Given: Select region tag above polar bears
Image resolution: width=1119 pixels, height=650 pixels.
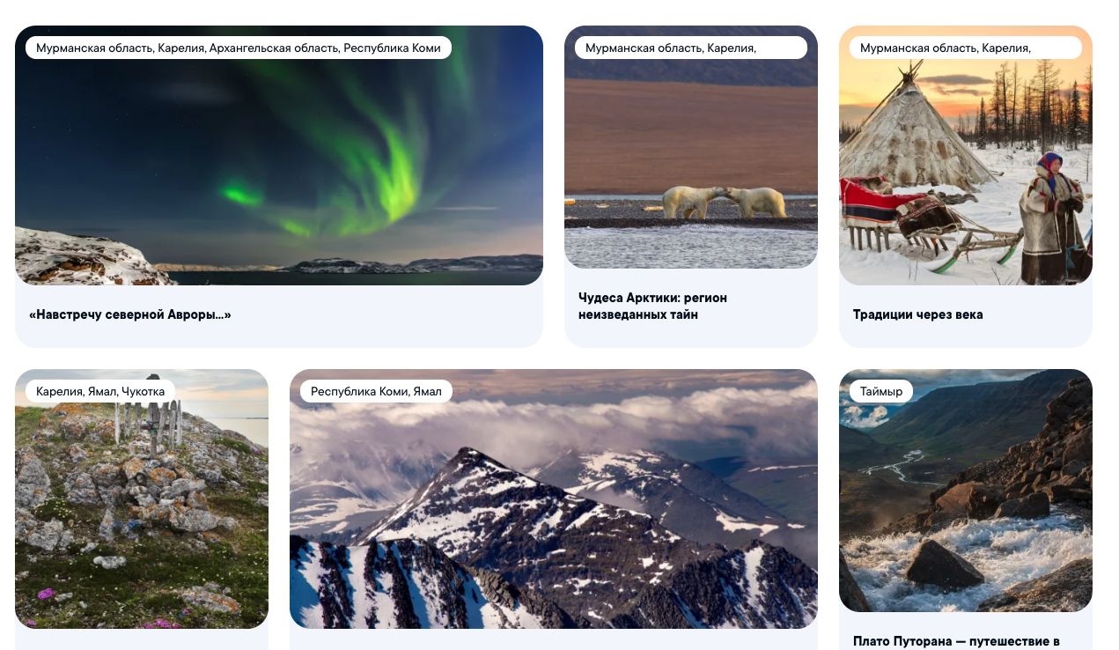Looking at the screenshot, I should tap(691, 48).
